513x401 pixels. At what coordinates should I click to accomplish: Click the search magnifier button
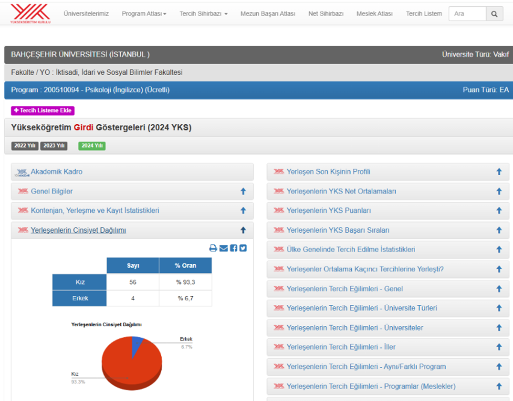click(x=494, y=14)
